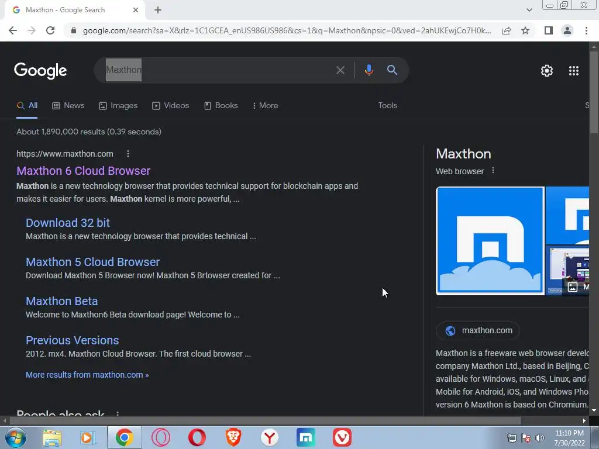Bookmark this page with the star icon
Image resolution: width=599 pixels, height=449 pixels.
pos(525,30)
